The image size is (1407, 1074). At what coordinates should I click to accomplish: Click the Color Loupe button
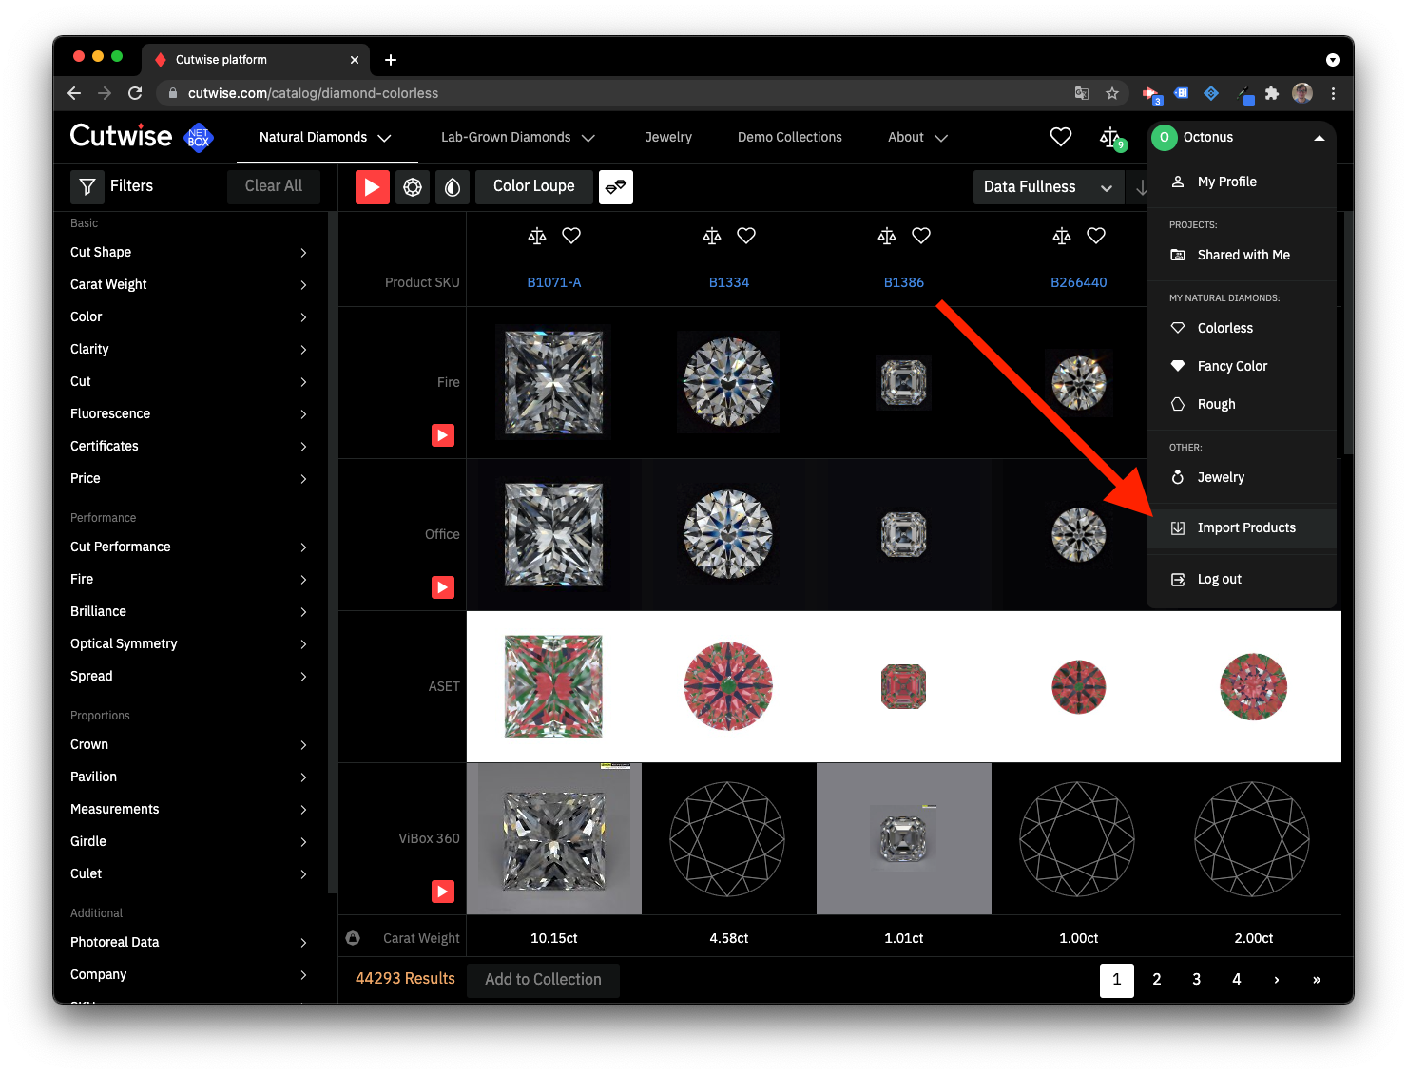534,187
